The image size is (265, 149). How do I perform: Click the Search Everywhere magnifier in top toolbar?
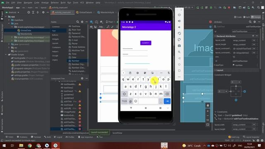258,7
